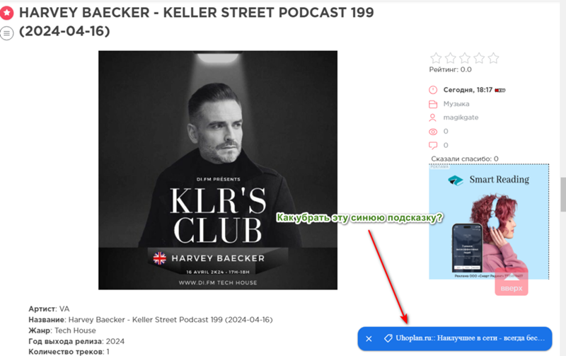This screenshot has width=566, height=356.
Task: Open the Музыка category link
Action: click(x=456, y=104)
